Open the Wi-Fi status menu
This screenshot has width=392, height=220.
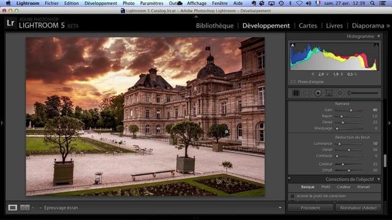coord(300,3)
